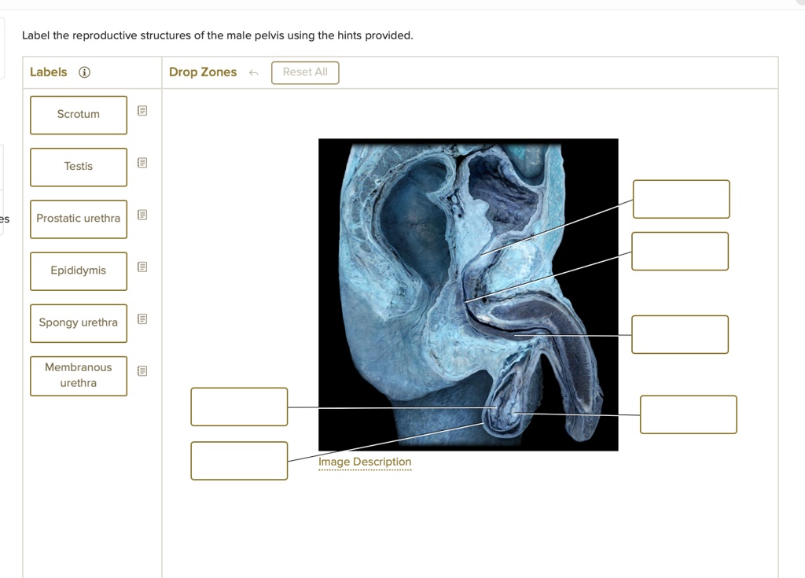Screen dimensions: 805x578
Task: Open the hint icon beside Testis
Action: 142,162
